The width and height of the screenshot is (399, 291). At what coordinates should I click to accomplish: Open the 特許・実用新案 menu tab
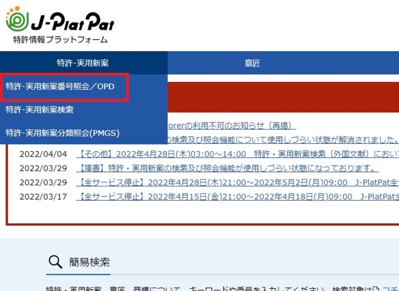coord(83,63)
